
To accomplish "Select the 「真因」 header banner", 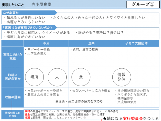I will coord(29,27).
